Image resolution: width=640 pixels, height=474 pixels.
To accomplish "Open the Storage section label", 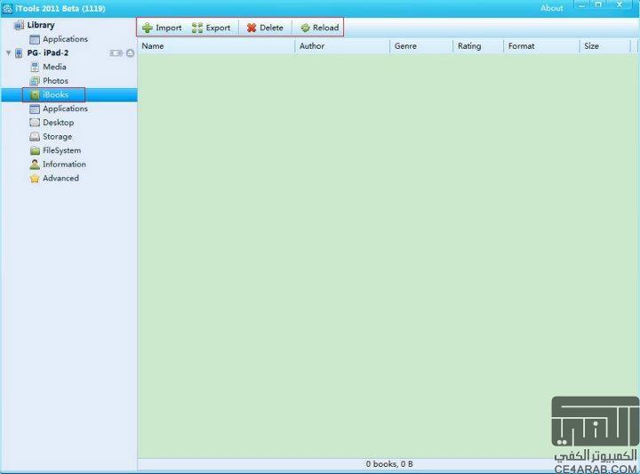I will pyautogui.click(x=58, y=137).
